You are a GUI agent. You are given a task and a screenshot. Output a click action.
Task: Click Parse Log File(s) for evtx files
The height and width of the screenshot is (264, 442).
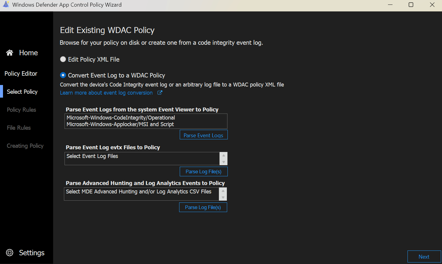[203, 171]
